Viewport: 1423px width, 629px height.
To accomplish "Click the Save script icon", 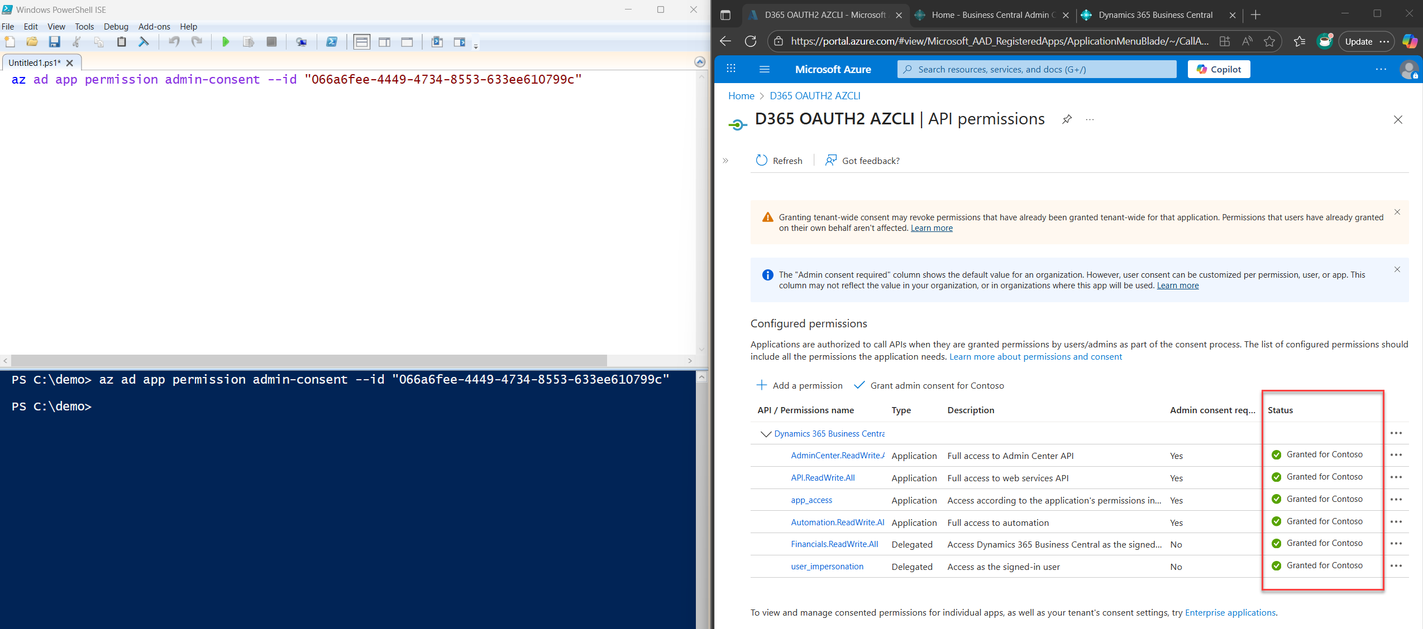I will (x=54, y=42).
